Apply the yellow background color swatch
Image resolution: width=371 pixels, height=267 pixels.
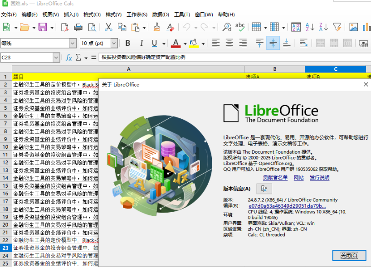pyautogui.click(x=194, y=43)
